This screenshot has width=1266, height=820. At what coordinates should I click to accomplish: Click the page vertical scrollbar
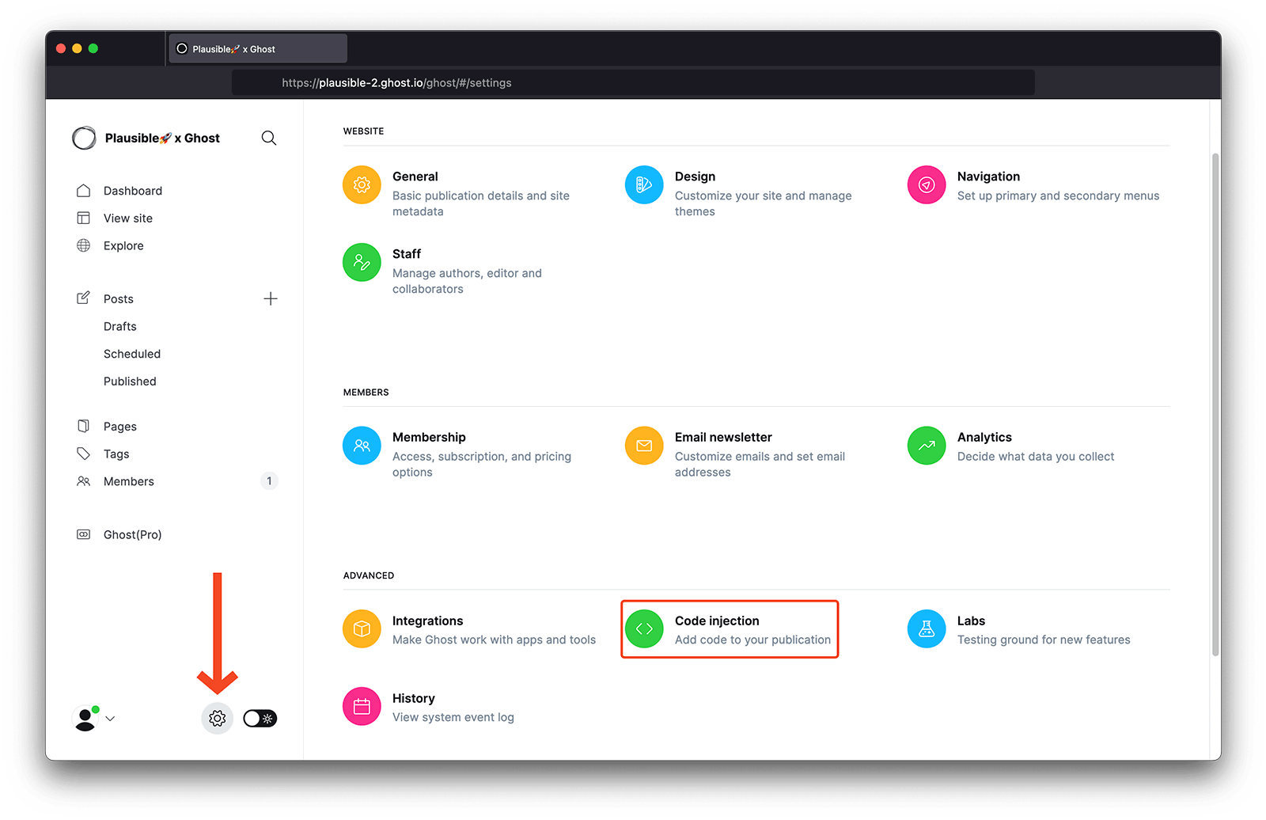pos(1215,404)
